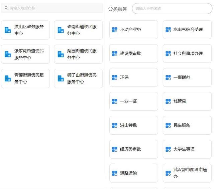Open the 洪山特色 service label
214x189 pixels.
pyautogui.click(x=128, y=125)
